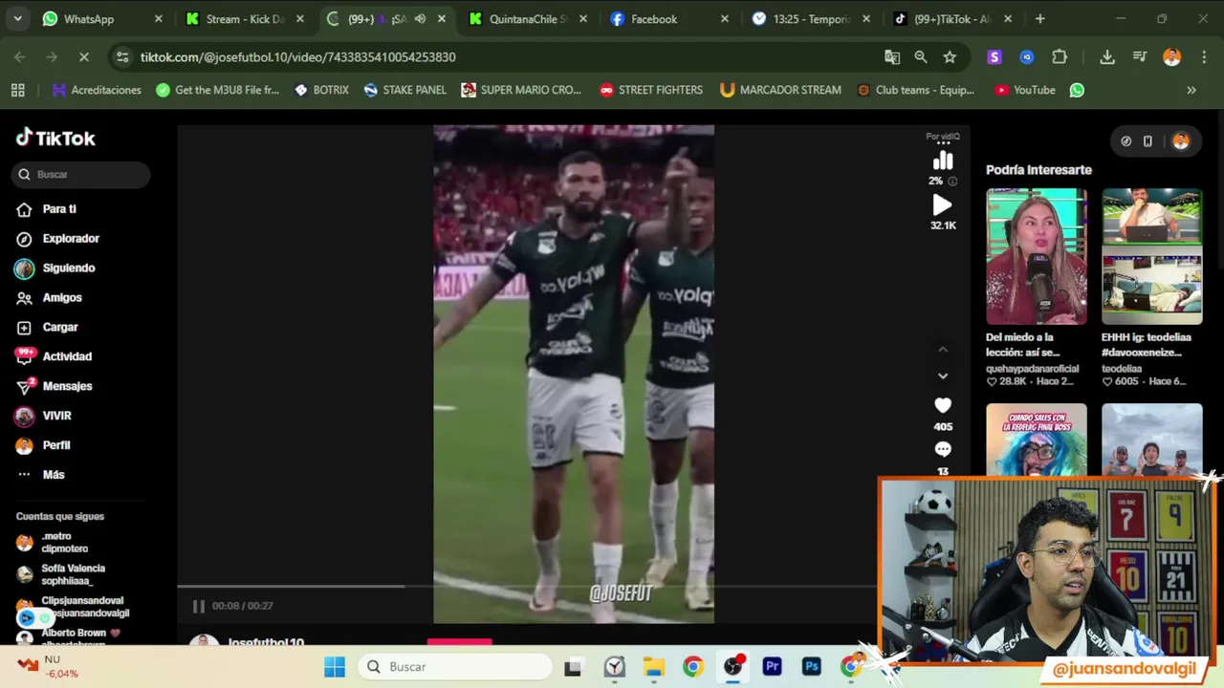Translate this page icon
Viewport: 1224px width, 688px height.
(892, 57)
